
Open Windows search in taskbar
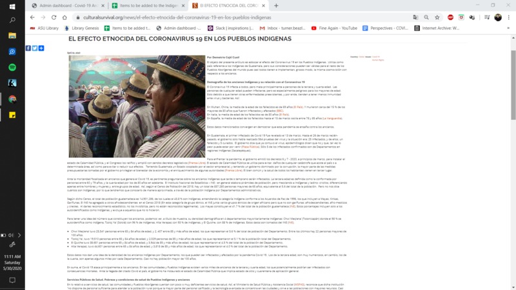tap(12, 21)
